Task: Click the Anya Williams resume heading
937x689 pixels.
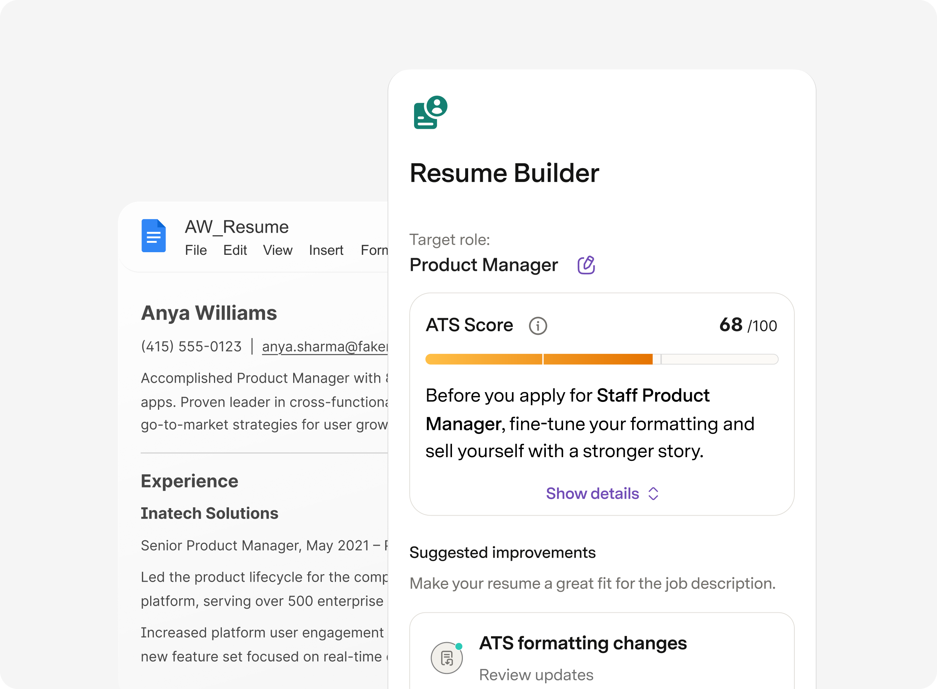Action: 209,313
